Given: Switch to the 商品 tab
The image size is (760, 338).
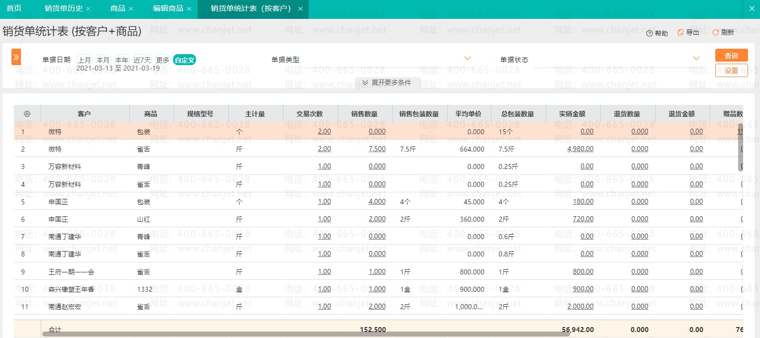Looking at the screenshot, I should 118,8.
